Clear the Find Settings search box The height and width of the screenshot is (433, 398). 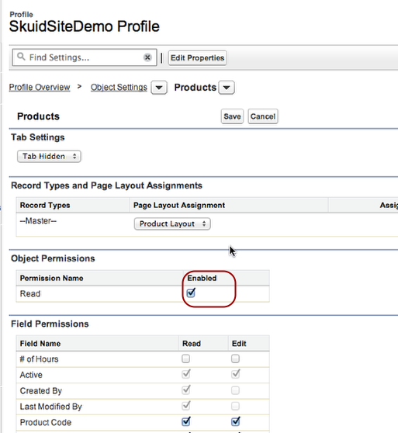147,57
